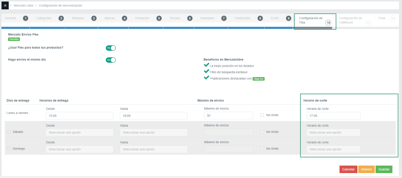This screenshot has width=402, height=178.
Task: Click checkmark beside La mejor posición
Action: tap(207, 65)
